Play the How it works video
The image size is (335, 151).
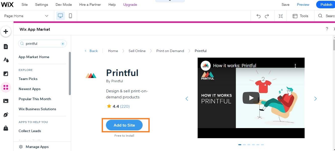click(251, 98)
